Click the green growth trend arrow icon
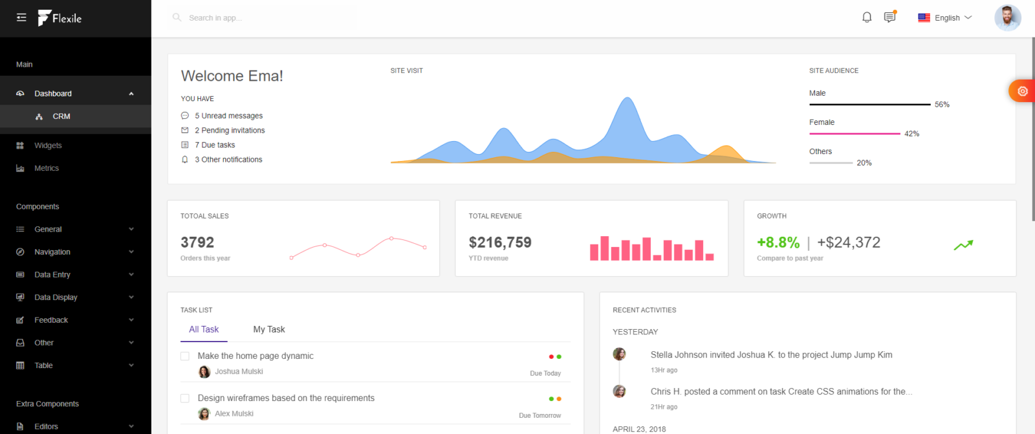The image size is (1035, 434). [963, 245]
